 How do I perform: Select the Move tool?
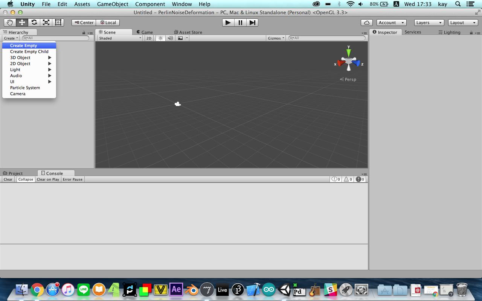22,23
